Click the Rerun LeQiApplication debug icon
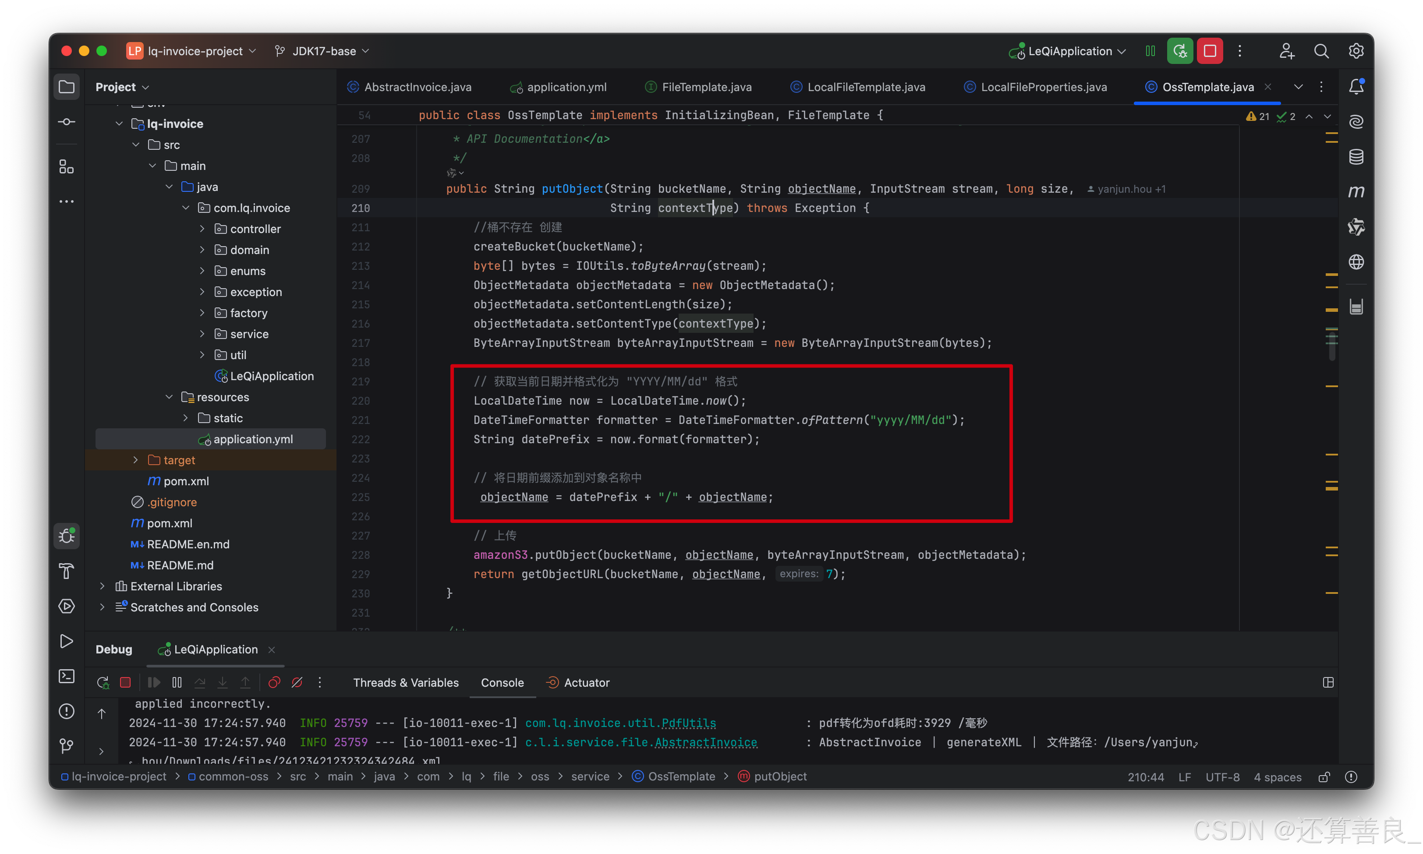This screenshot has height=854, width=1423. coord(103,682)
